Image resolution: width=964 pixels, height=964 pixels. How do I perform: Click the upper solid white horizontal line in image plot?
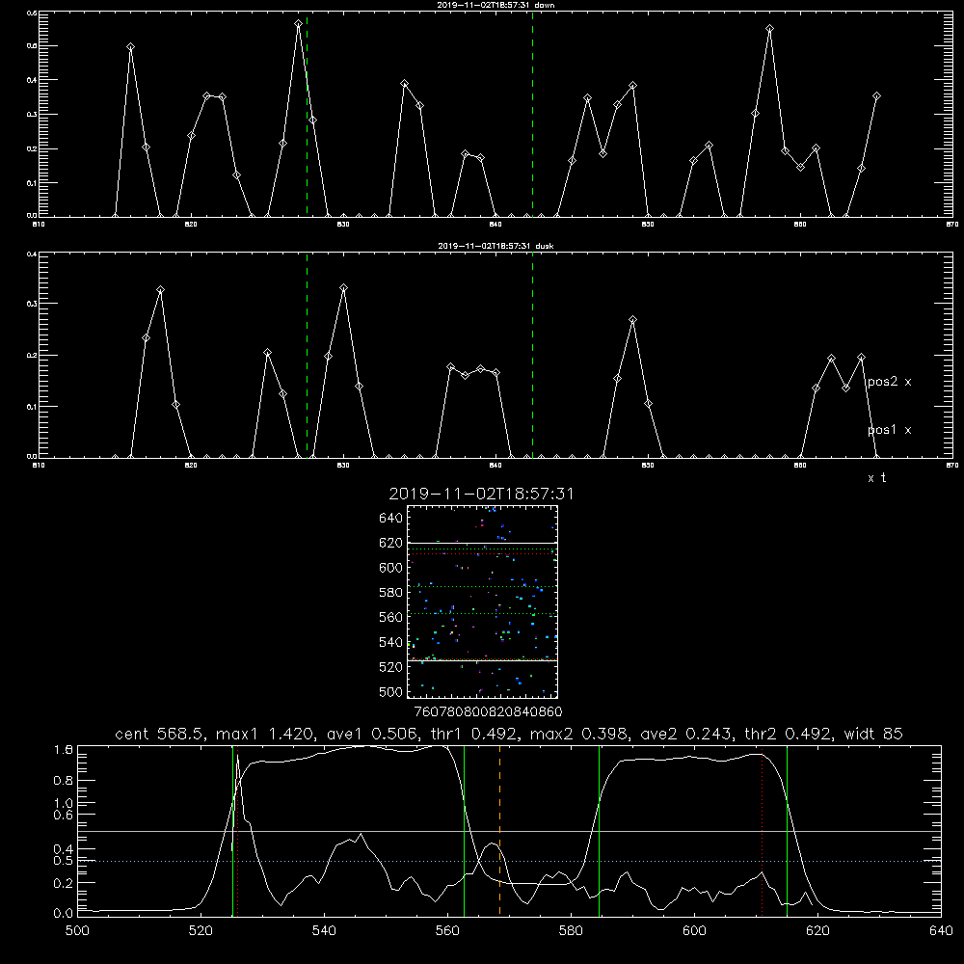(482, 543)
